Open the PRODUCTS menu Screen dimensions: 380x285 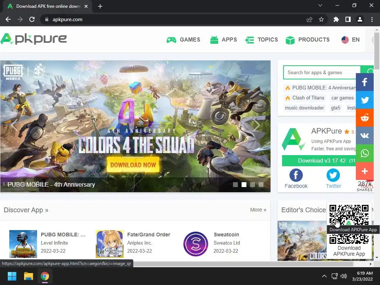click(308, 39)
